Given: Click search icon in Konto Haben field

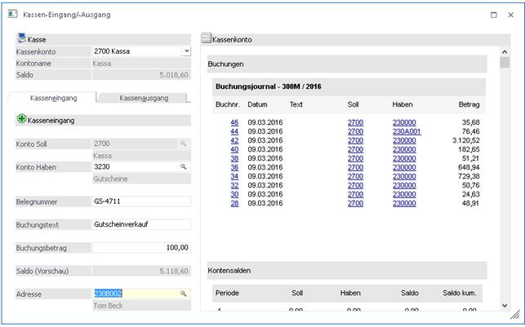Looking at the screenshot, I should coord(184,166).
